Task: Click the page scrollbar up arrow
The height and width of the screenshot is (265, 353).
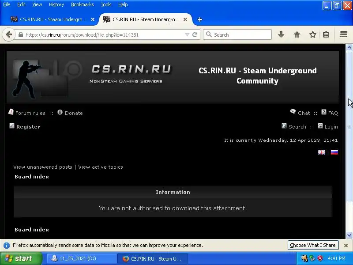Action: tap(349, 47)
